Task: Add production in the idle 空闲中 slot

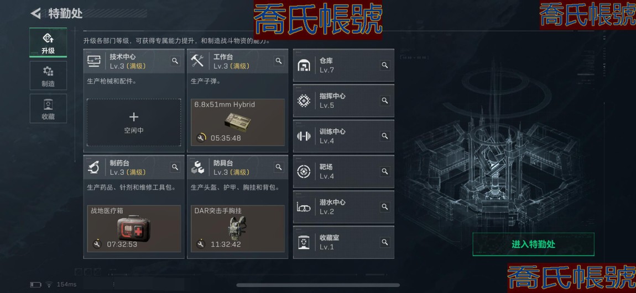Action: (x=134, y=122)
